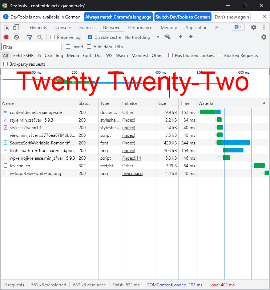Viewport: 270px width, 290px height.
Task: Import HAR file with upload arrow
Action: pos(181,37)
